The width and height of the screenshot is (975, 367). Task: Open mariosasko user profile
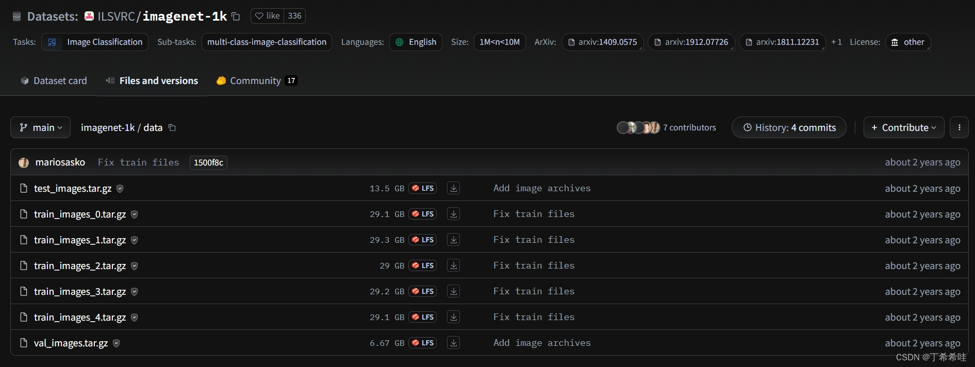[x=60, y=162]
